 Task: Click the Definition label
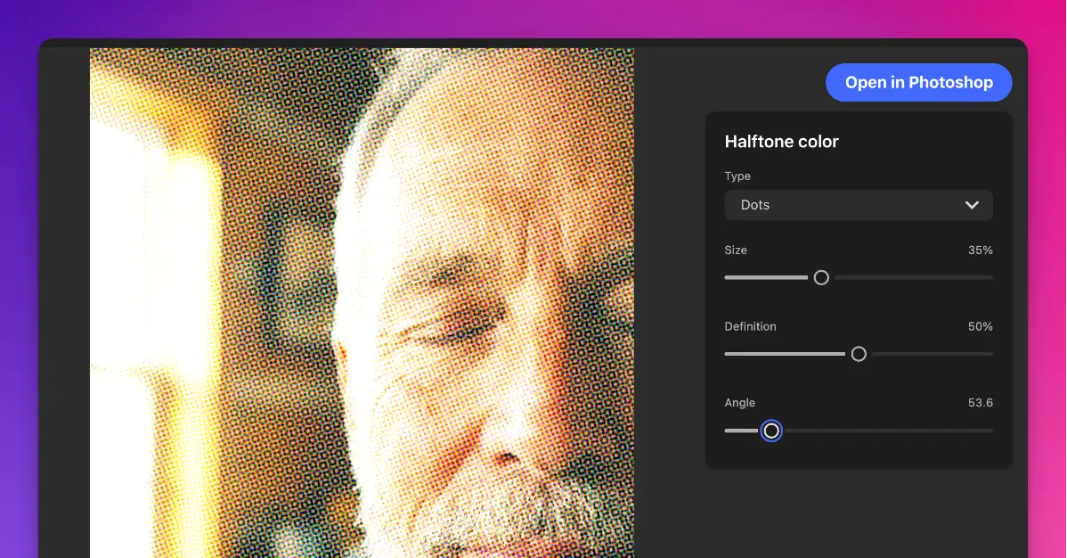(750, 326)
